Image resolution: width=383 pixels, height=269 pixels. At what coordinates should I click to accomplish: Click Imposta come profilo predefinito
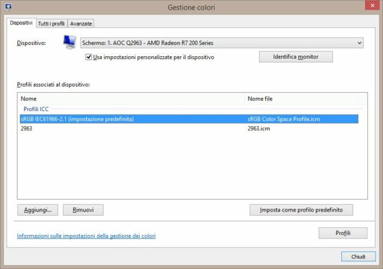301,210
